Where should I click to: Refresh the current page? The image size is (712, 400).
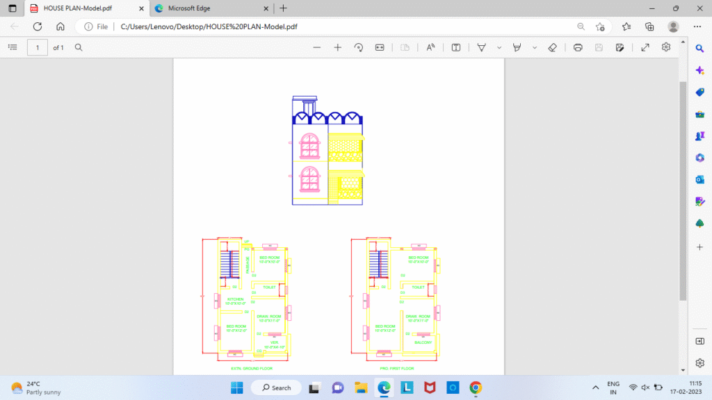pyautogui.click(x=38, y=26)
